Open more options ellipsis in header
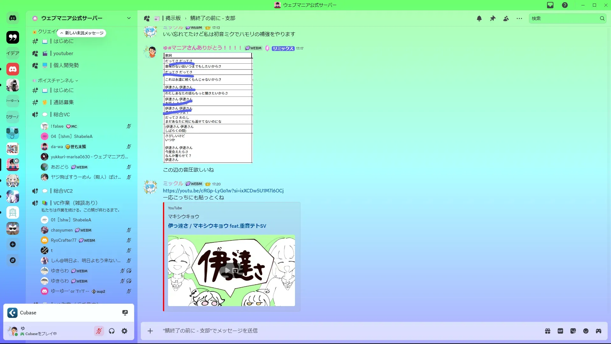This screenshot has height=344, width=611. pos(519,18)
